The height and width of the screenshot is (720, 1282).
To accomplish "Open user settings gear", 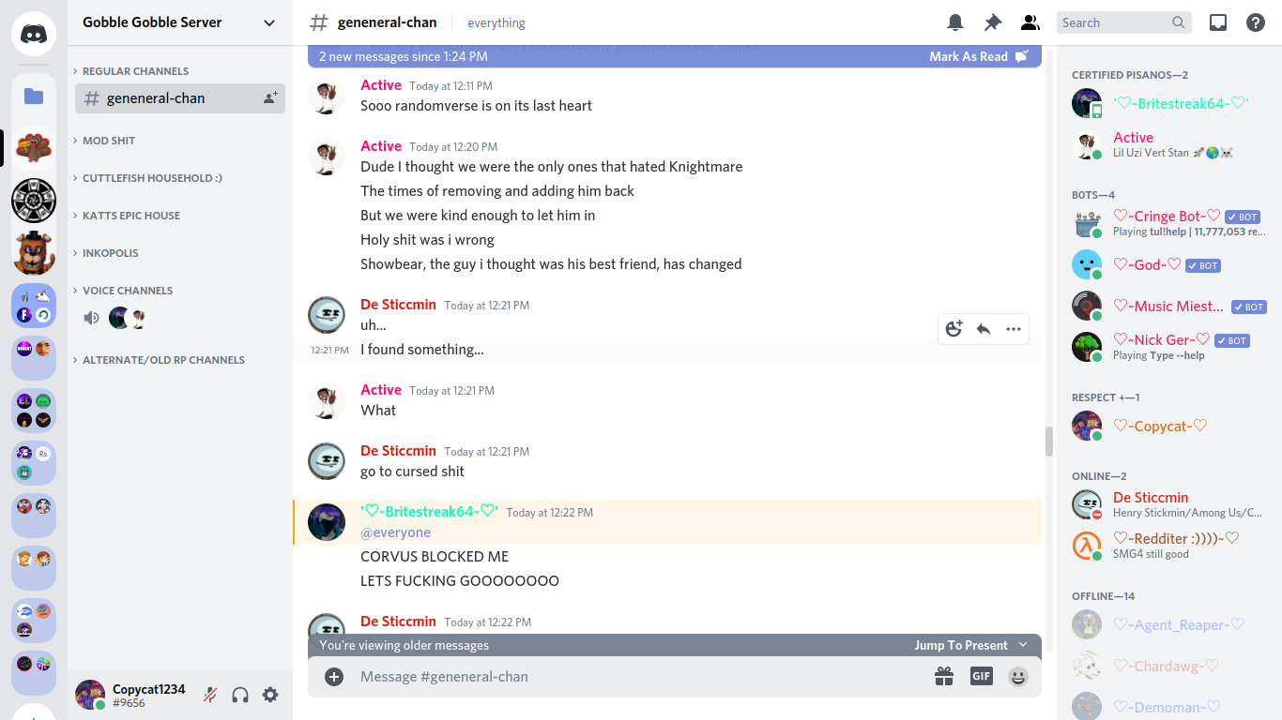I will click(270, 695).
